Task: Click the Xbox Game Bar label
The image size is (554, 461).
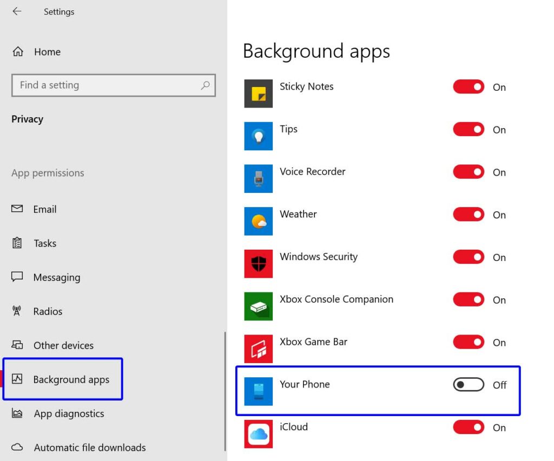Action: pos(313,342)
